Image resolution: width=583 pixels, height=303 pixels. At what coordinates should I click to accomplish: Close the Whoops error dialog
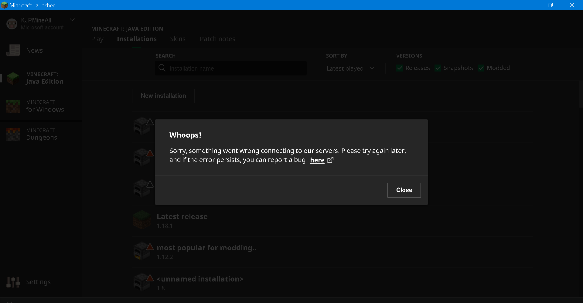tap(404, 190)
